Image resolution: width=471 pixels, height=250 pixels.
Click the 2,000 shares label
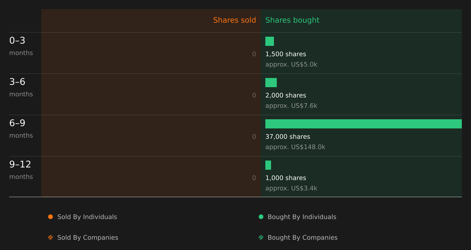pyautogui.click(x=286, y=95)
